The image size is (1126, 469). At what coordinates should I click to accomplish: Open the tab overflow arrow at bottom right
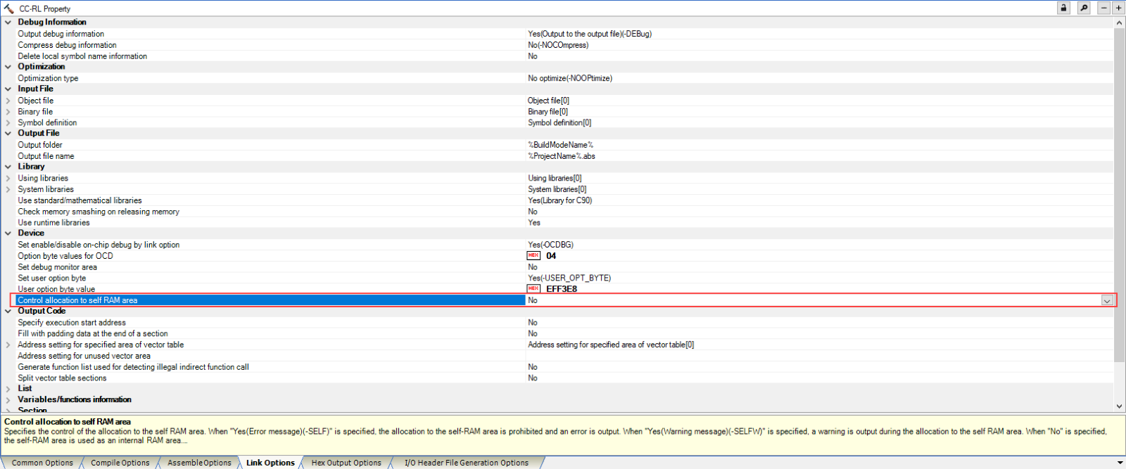[1120, 463]
